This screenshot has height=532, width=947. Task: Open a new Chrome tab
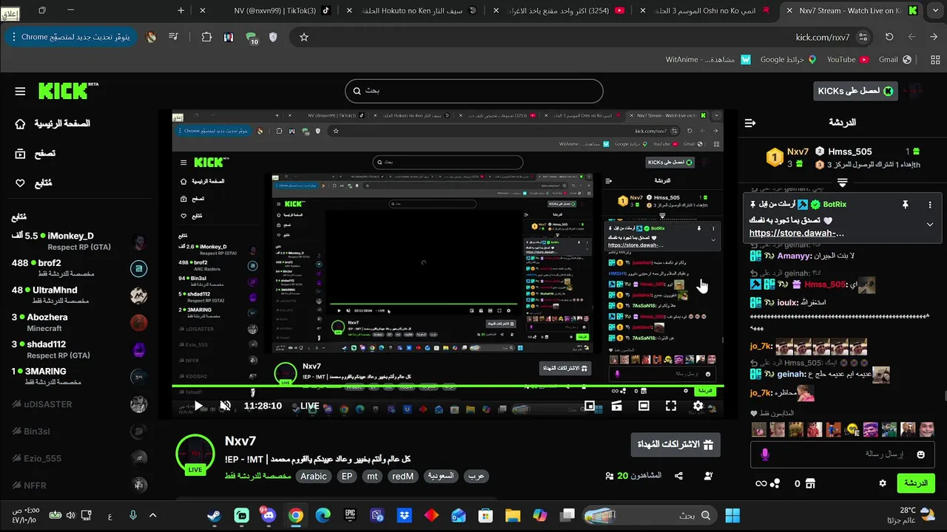181,10
